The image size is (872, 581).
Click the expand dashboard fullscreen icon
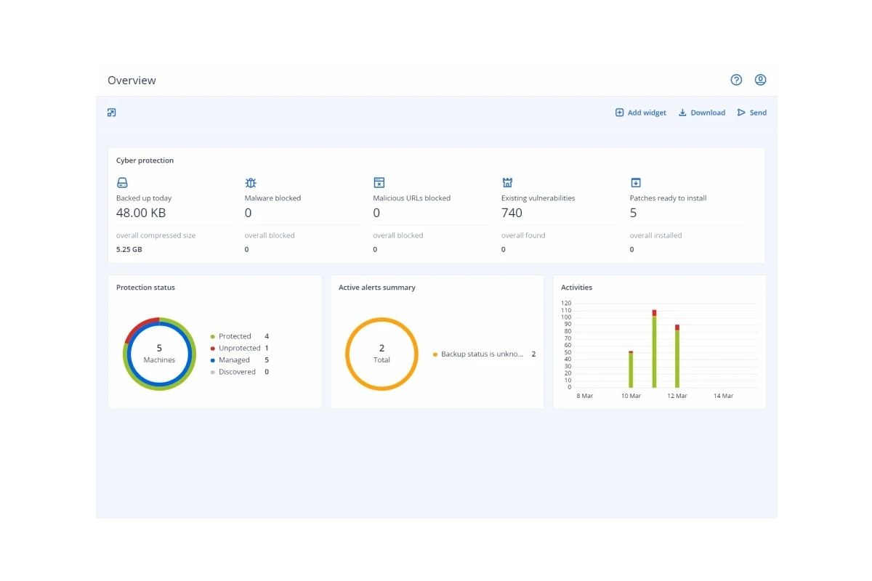coord(111,113)
